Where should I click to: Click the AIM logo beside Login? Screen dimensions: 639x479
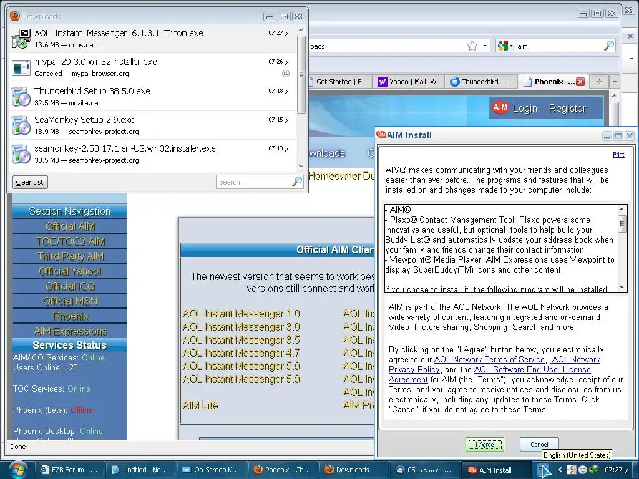pos(500,107)
